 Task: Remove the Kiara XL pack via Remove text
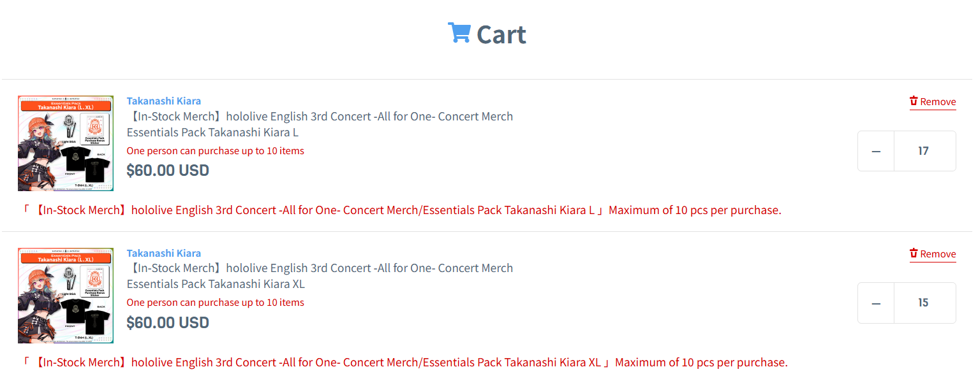pyautogui.click(x=938, y=254)
